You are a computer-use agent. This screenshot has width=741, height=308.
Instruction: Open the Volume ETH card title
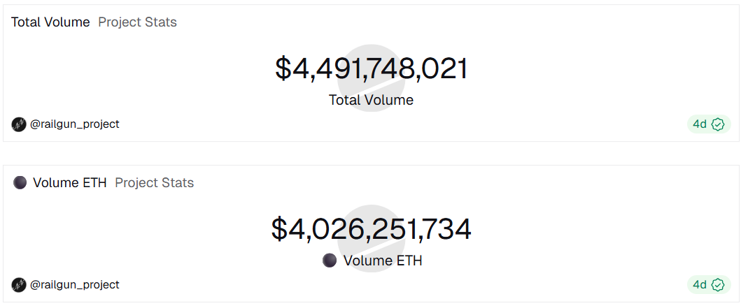click(x=70, y=183)
